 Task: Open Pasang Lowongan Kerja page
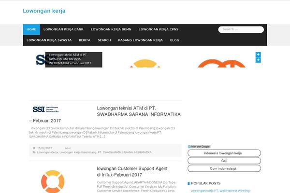click(140, 40)
